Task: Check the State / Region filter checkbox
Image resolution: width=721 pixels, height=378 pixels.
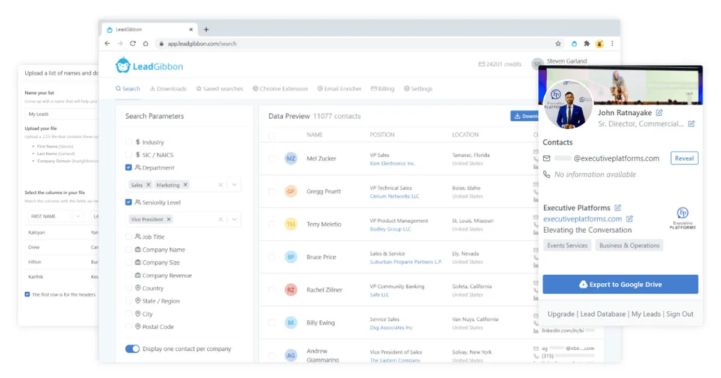Action: 129,301
